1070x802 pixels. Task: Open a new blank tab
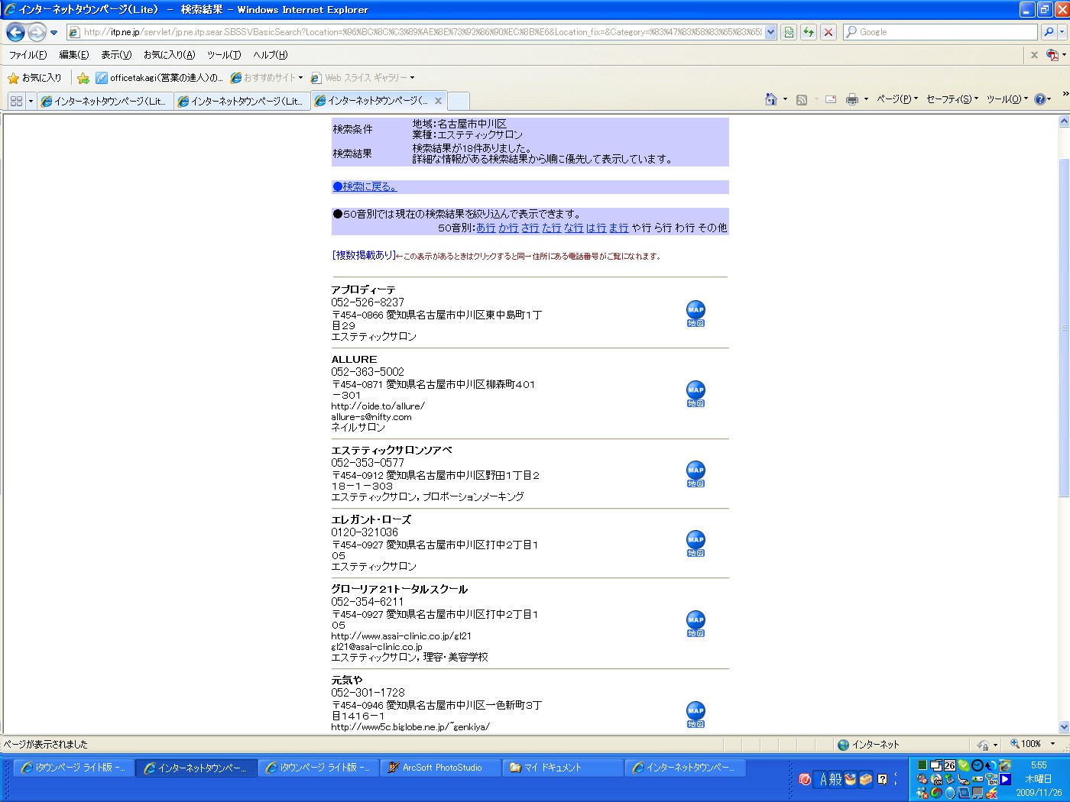459,101
